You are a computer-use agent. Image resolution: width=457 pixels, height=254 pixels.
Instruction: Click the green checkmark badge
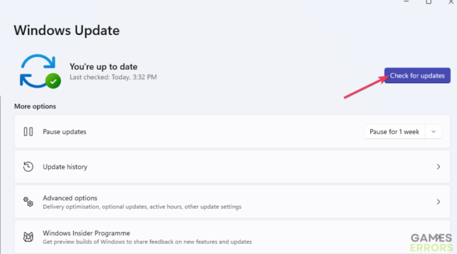pyautogui.click(x=54, y=81)
